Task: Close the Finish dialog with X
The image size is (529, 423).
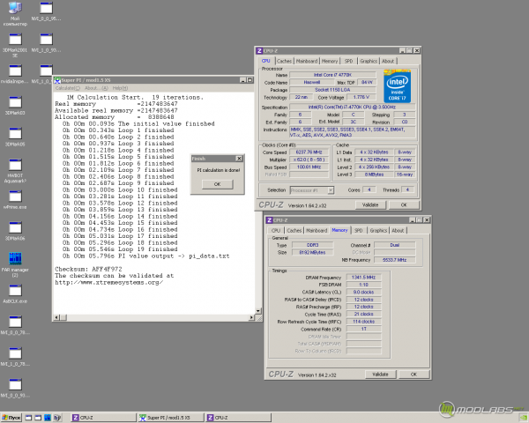Action: click(239, 159)
